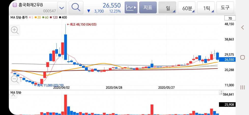This screenshot has height=115, width=249.
Task: Tap the MA 단순 종가 legend label
Action: coord(19,18)
